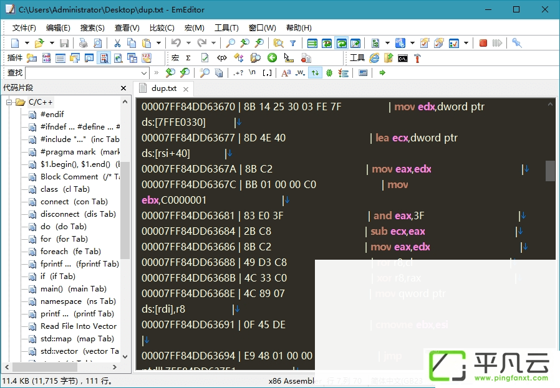Open the 文件(F) menu
Screen dimensions: 560x388
click(x=24, y=28)
